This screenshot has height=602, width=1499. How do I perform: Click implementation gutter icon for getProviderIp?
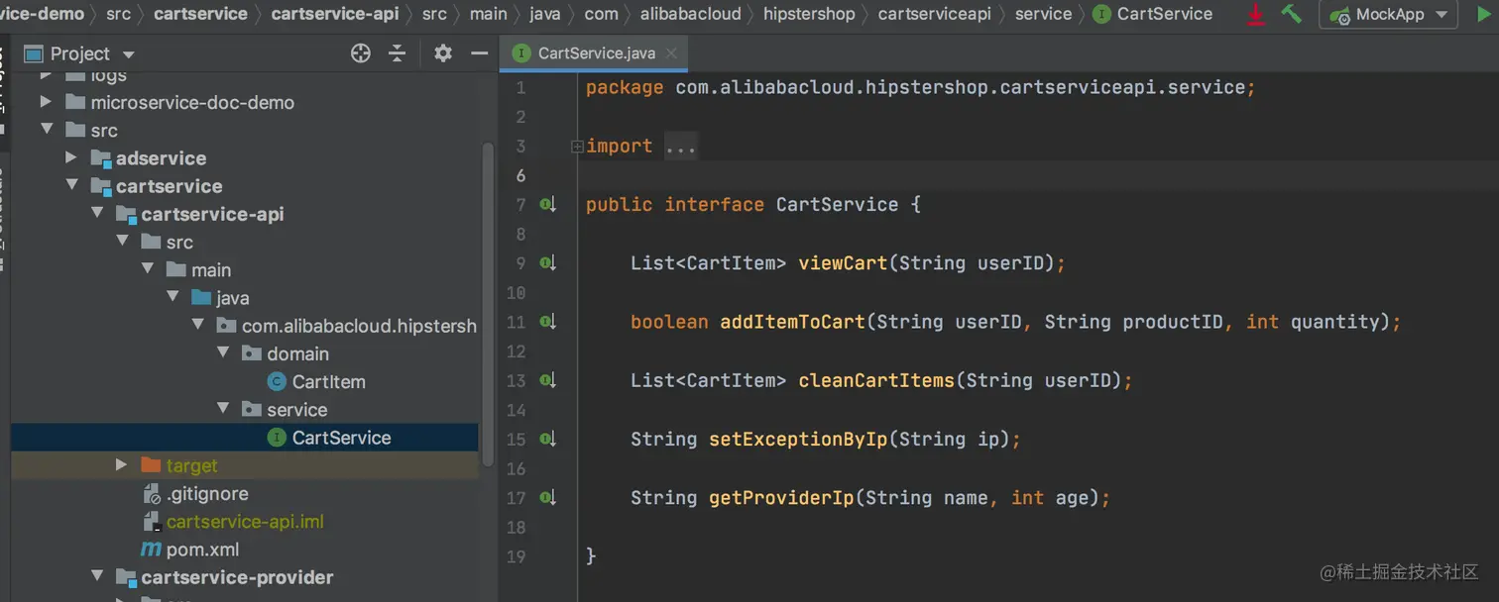click(x=548, y=497)
